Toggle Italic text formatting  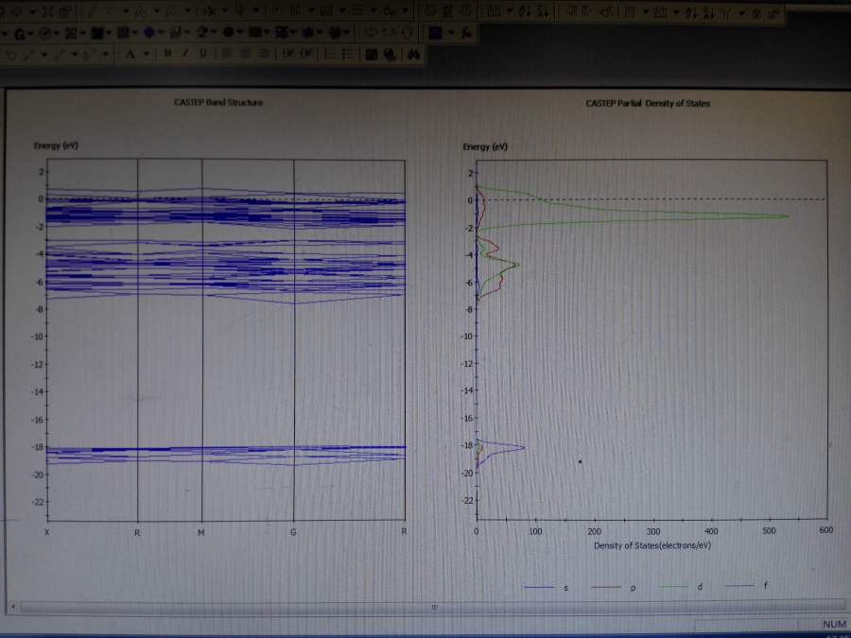[185, 54]
